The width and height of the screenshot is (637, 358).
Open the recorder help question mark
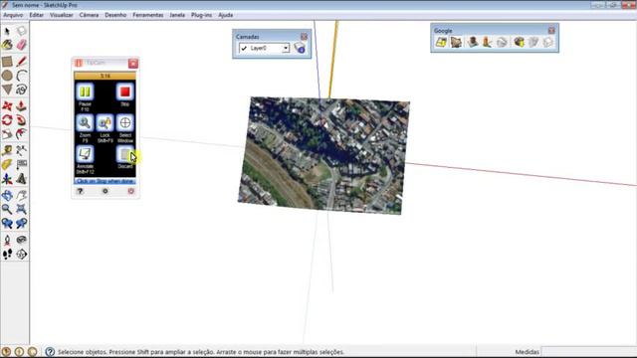(x=80, y=191)
